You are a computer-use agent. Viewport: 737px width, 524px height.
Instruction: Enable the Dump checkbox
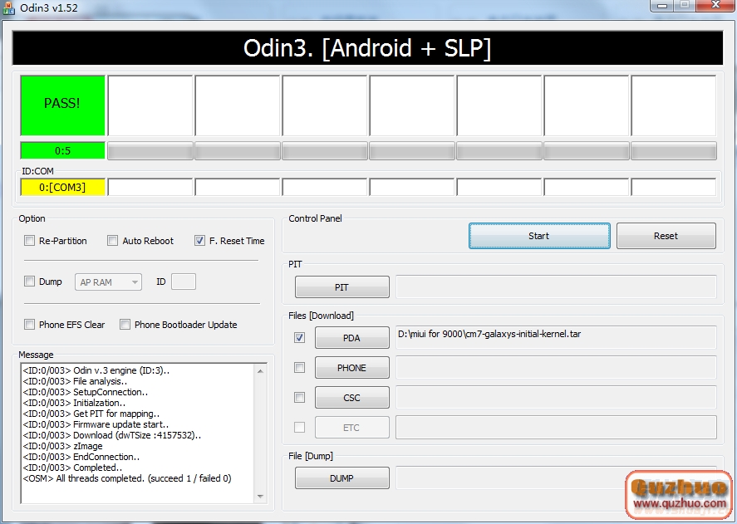tap(30, 282)
